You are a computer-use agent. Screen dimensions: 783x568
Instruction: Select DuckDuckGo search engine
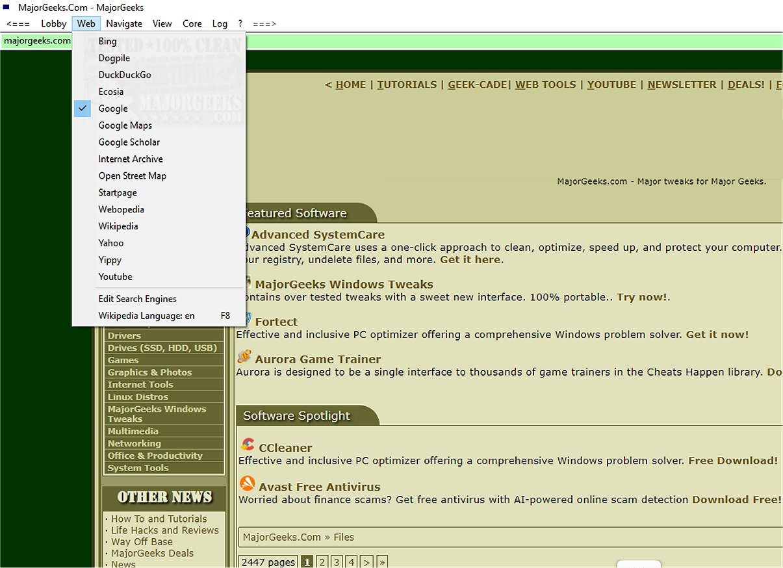tap(159, 75)
